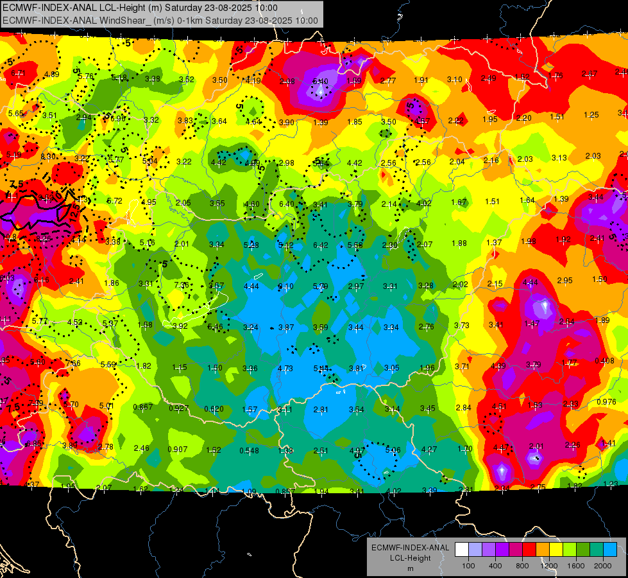Click the wind shear value 2.98
The height and width of the screenshot is (578, 628).
[287, 163]
